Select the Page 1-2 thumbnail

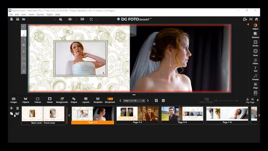pos(93,115)
